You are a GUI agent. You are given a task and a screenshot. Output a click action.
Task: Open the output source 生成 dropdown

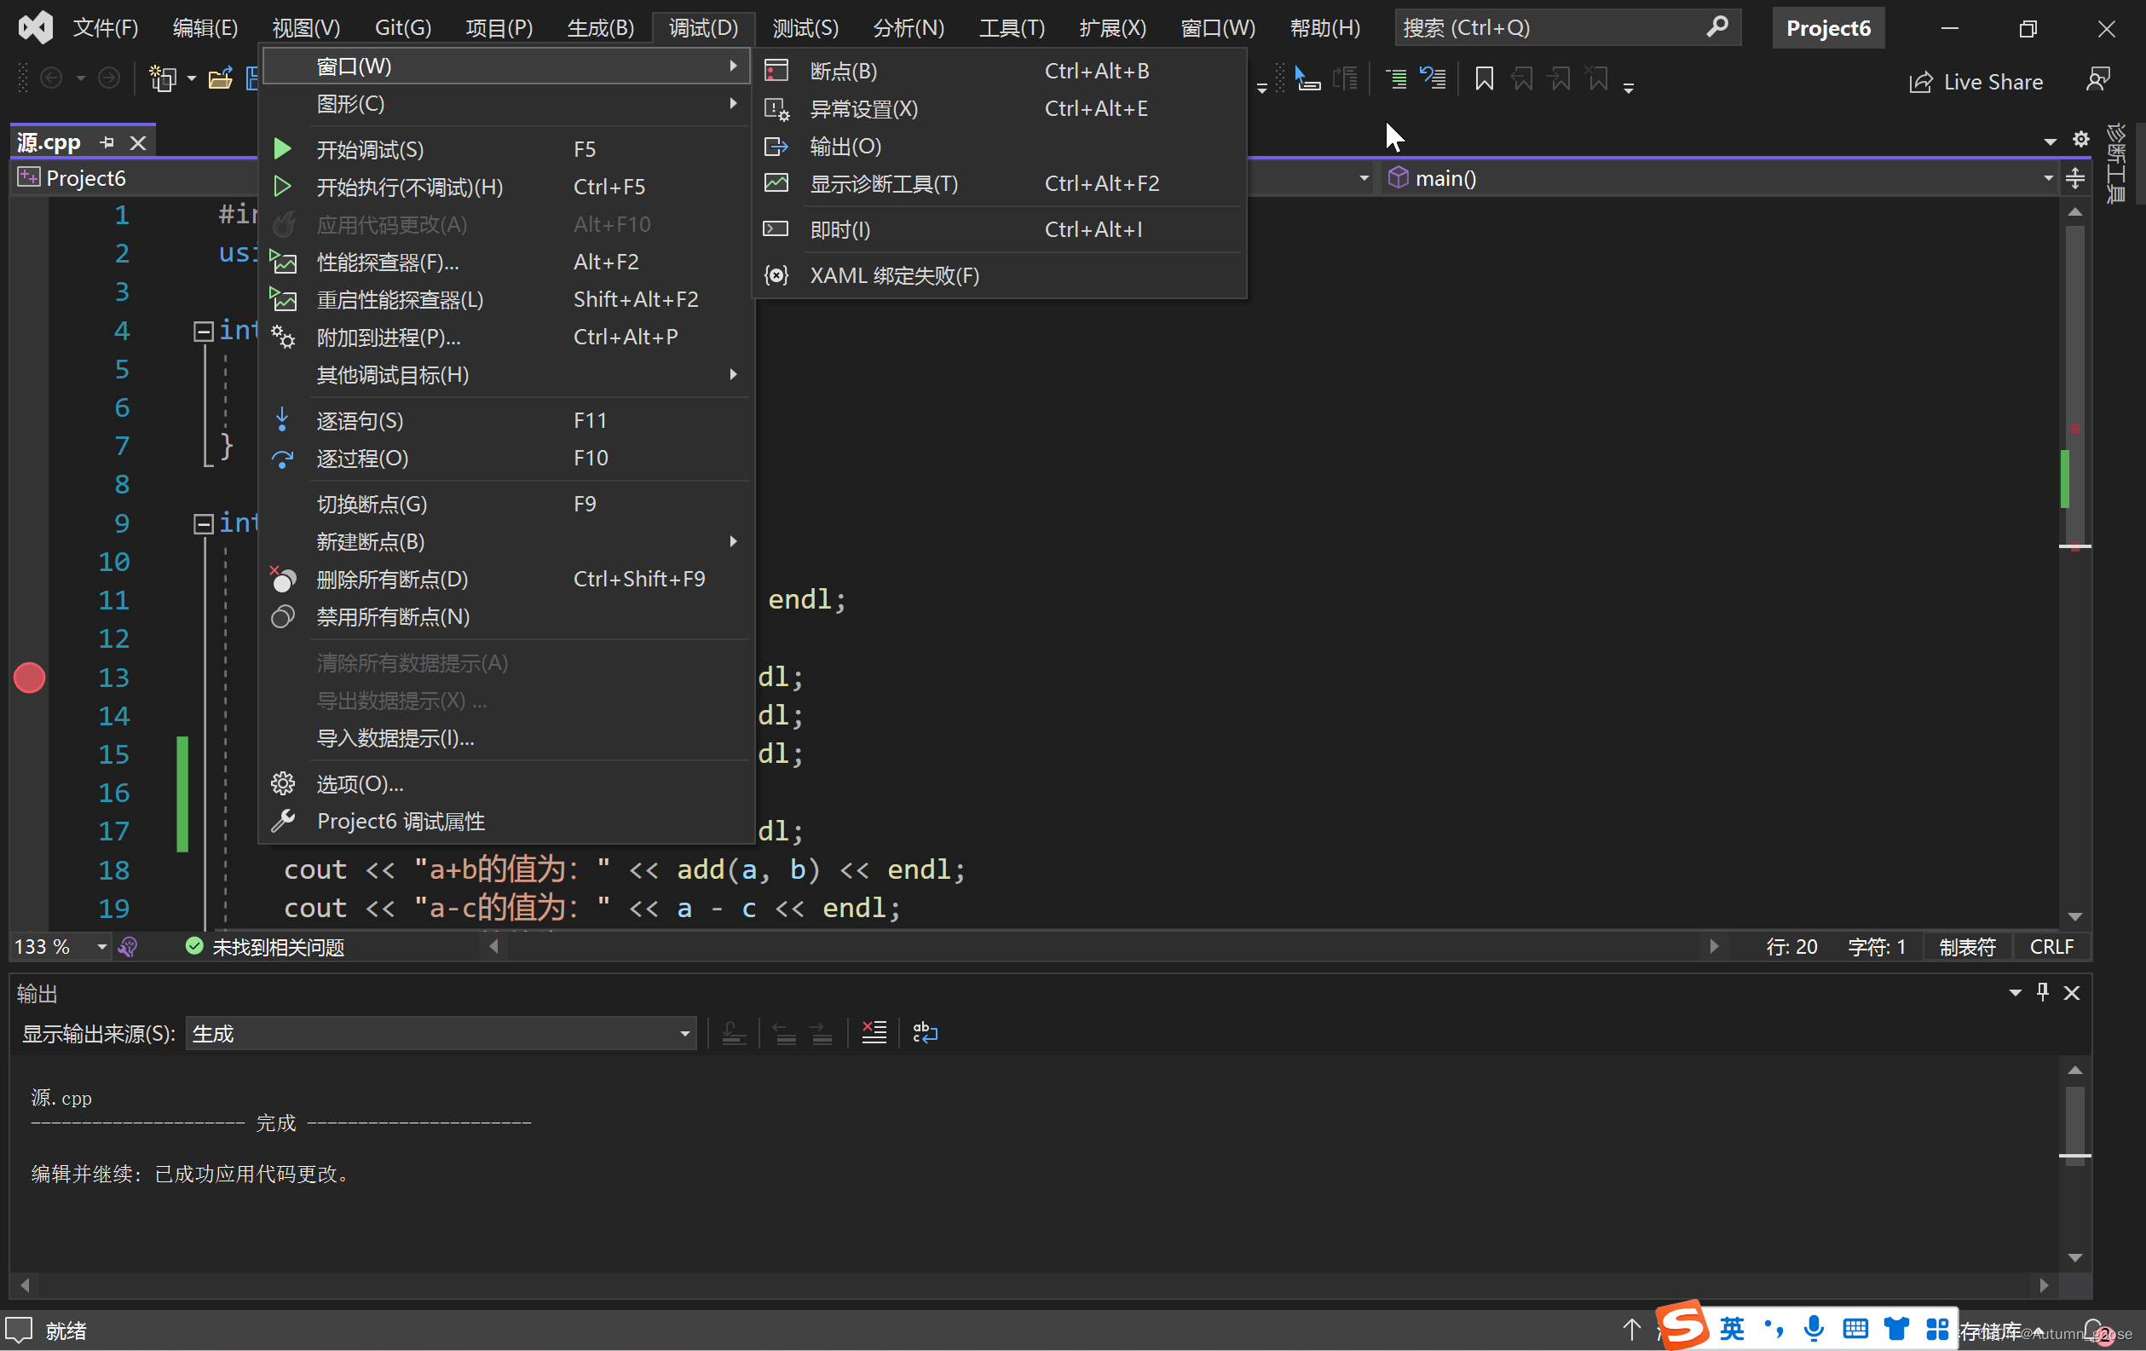684,1034
